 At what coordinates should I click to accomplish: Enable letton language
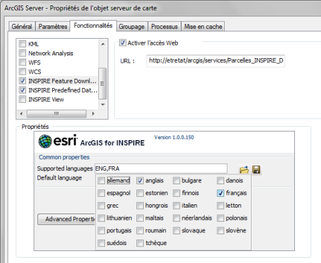(x=220, y=206)
